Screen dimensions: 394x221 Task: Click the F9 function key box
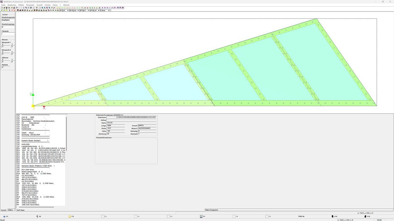pos(267,216)
